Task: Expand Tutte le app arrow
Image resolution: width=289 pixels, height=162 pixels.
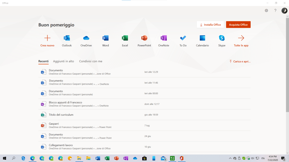Action: click(x=241, y=38)
